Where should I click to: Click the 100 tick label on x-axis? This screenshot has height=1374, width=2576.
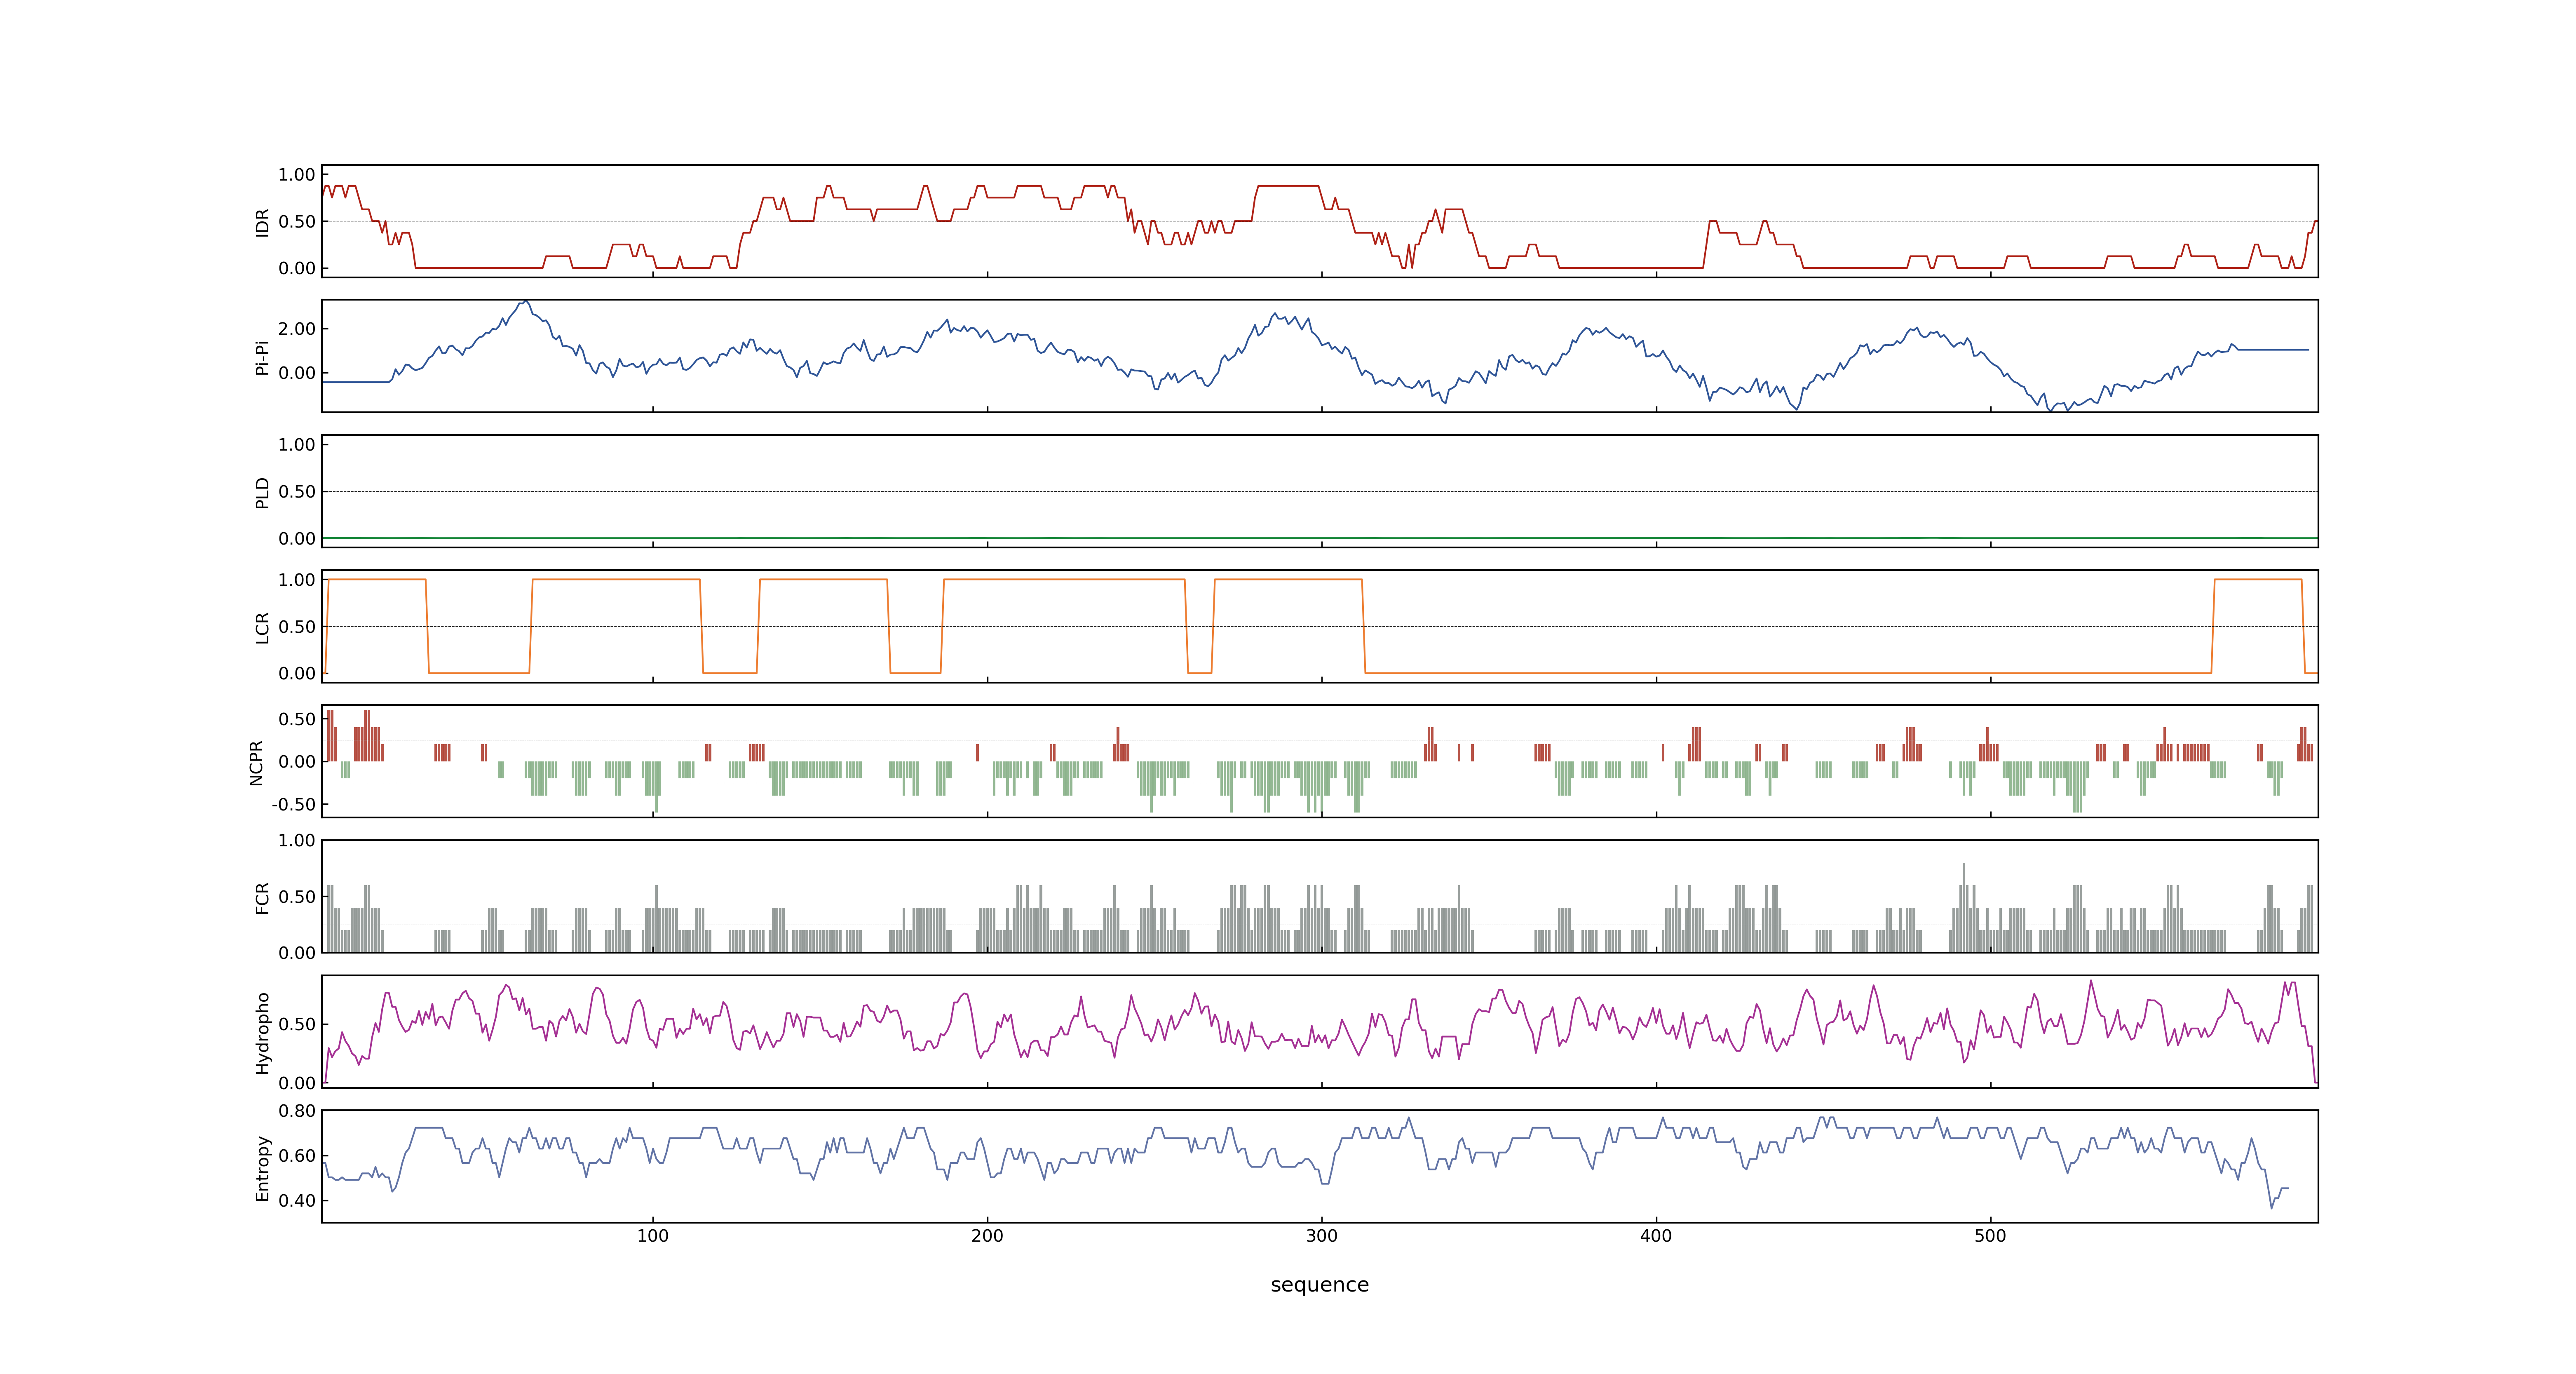[x=653, y=1236]
